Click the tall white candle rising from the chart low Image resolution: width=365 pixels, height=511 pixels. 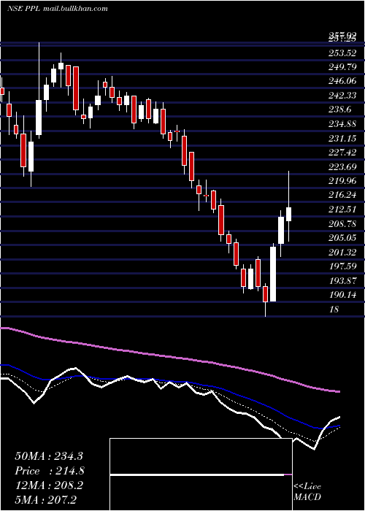point(273,274)
